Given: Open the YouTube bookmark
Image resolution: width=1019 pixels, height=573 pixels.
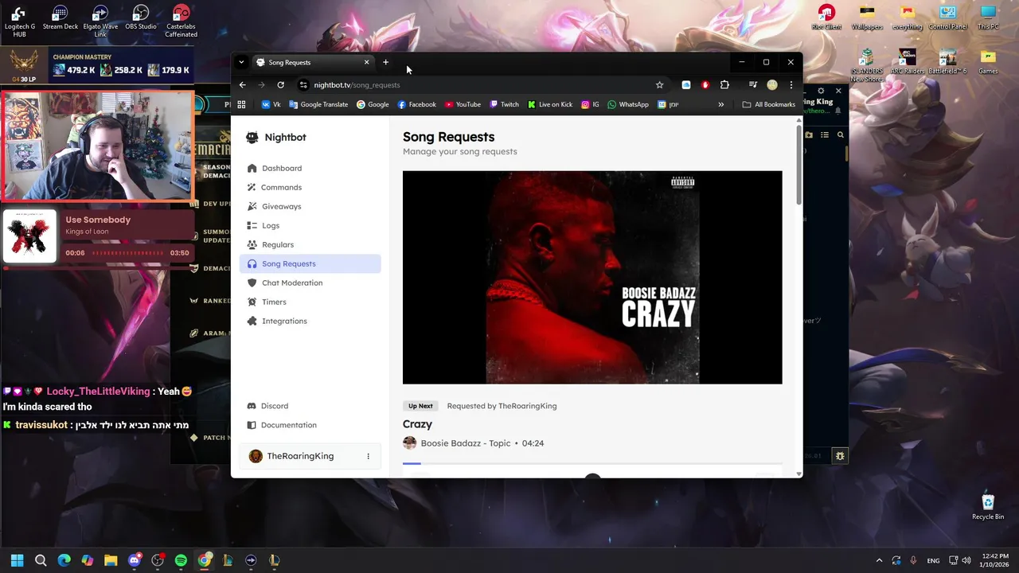Looking at the screenshot, I should pyautogui.click(x=463, y=104).
